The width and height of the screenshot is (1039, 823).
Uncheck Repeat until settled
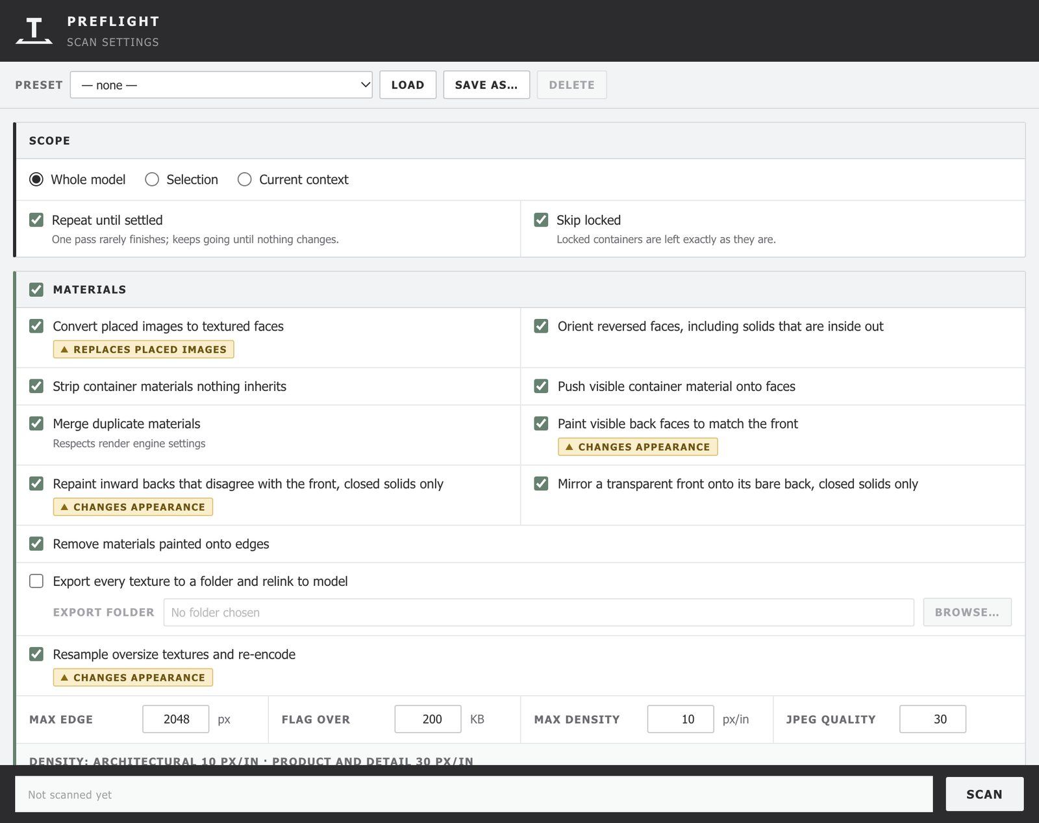coord(36,220)
